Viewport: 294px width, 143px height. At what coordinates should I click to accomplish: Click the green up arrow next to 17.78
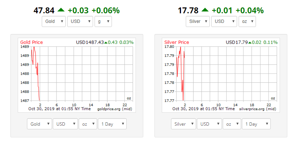205,10
